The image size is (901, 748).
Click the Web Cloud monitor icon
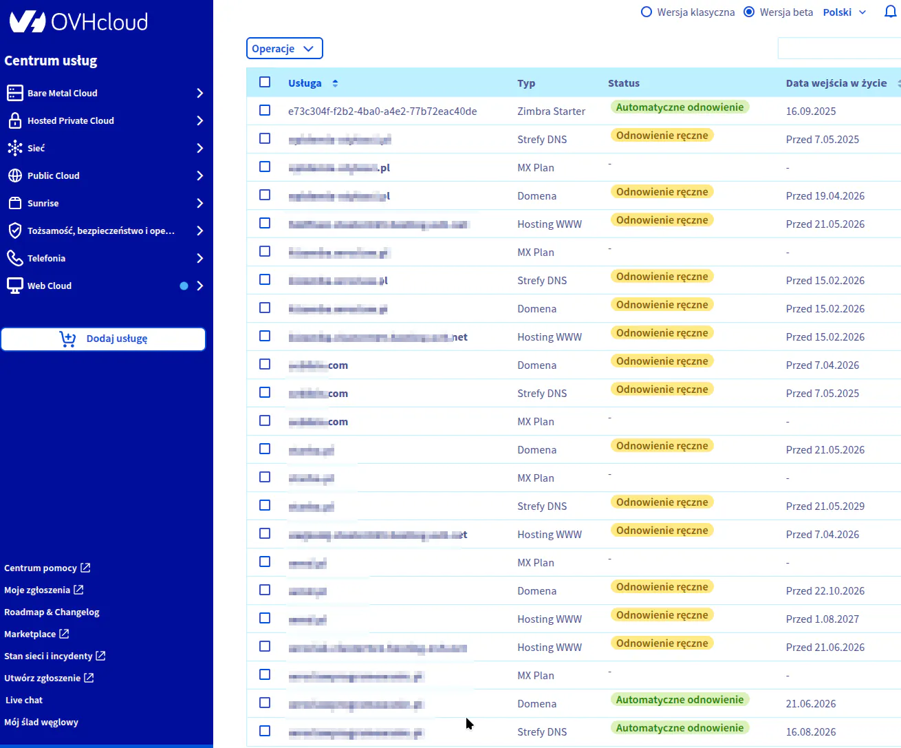point(15,286)
